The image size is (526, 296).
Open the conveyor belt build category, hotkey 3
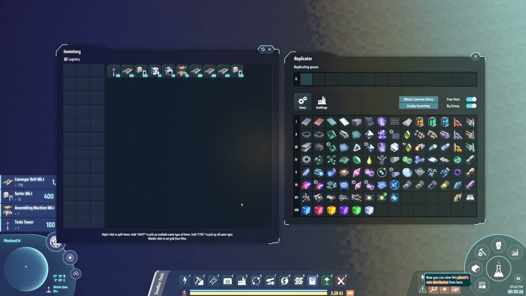tap(213, 281)
